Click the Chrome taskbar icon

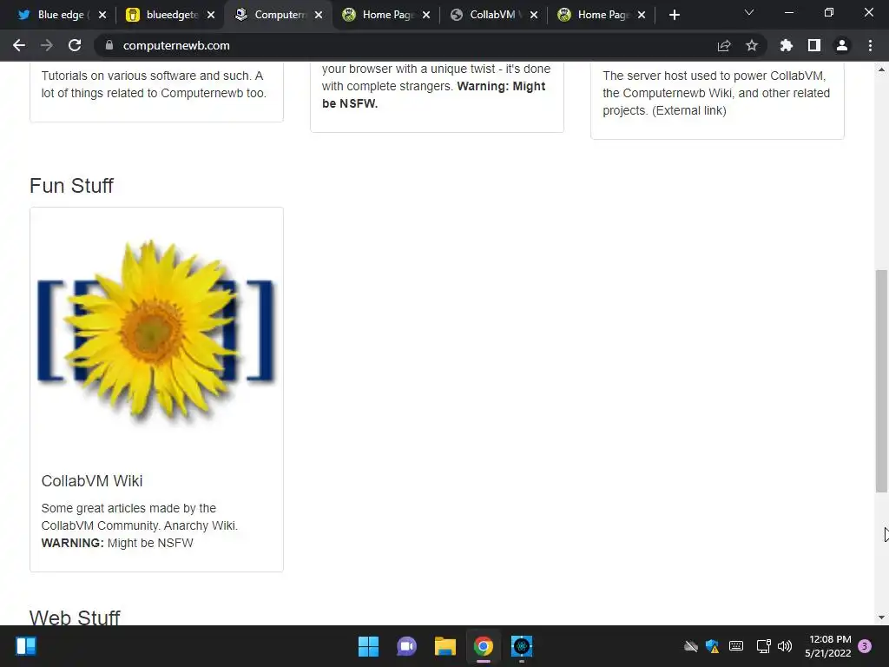pyautogui.click(x=483, y=646)
